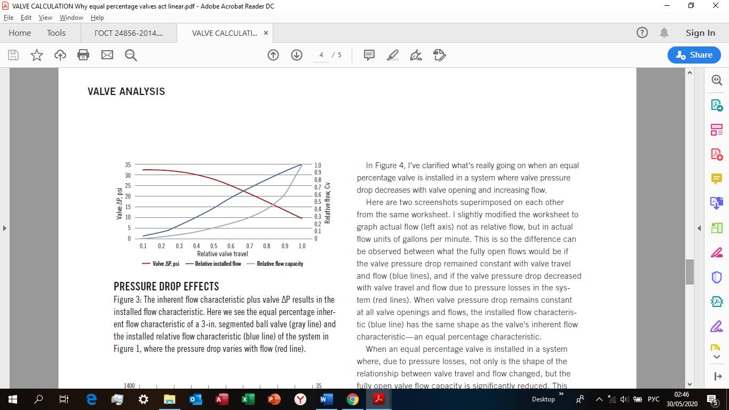Click the page number input field
Image resolution: width=729 pixels, height=410 pixels.
tap(321, 55)
